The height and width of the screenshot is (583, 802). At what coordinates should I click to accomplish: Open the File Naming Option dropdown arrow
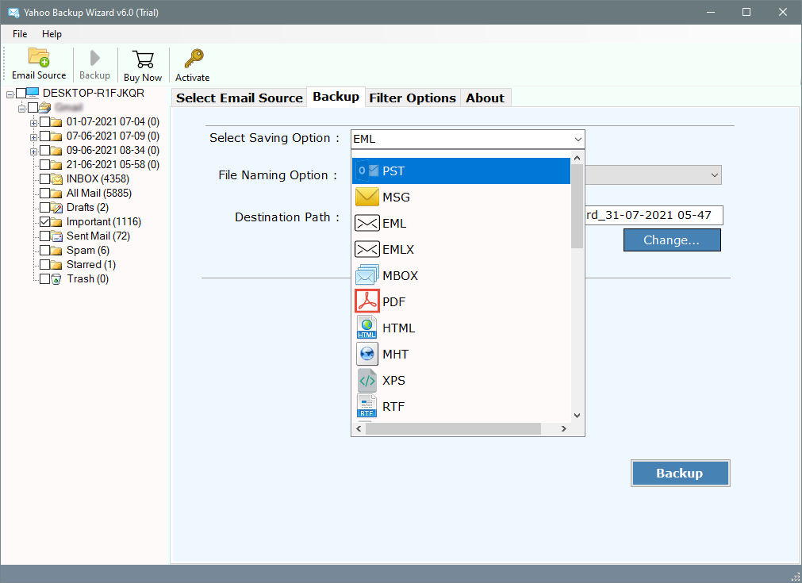click(715, 175)
